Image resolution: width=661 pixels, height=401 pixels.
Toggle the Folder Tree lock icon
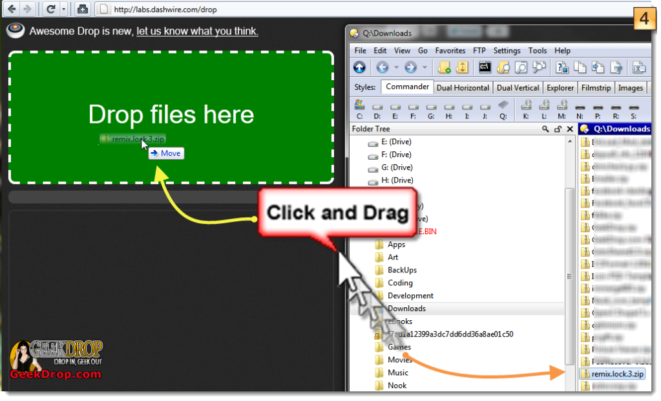[558, 129]
